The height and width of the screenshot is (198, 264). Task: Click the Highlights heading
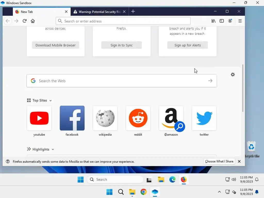(x=41, y=149)
